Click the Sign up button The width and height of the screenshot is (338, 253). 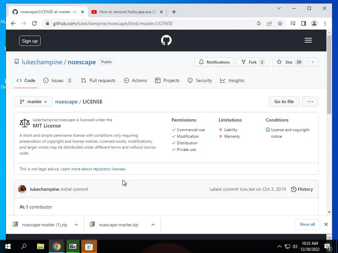point(30,41)
